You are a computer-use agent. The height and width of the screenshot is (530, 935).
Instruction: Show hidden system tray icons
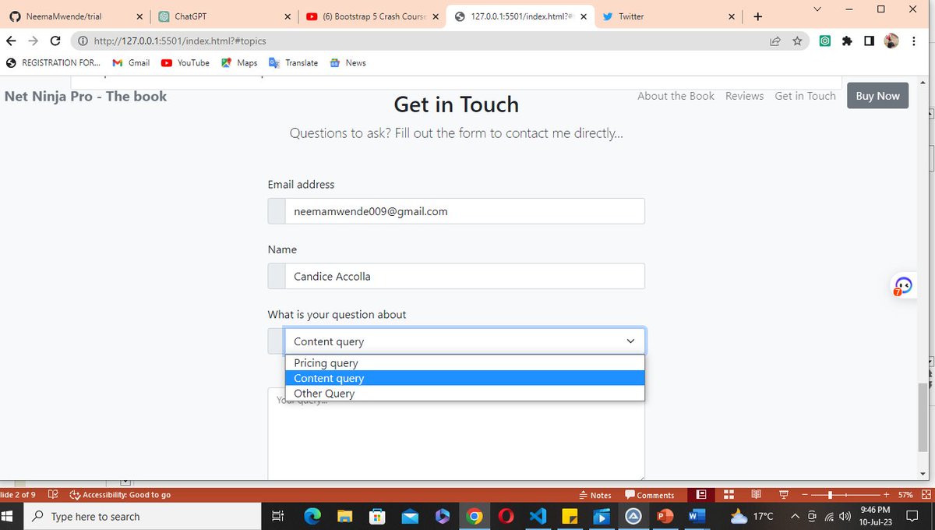pyautogui.click(x=795, y=516)
